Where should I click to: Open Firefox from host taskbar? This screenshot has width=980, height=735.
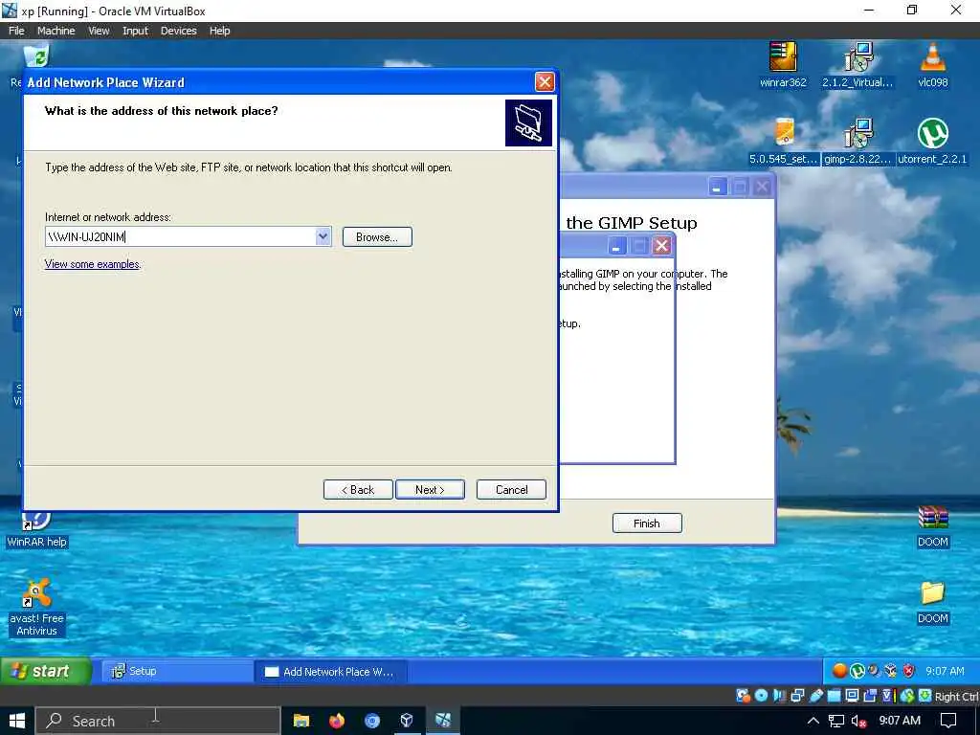[337, 721]
